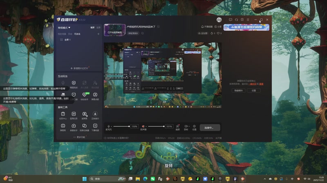Viewport: 327px width, 183px height.
Task: Open 开播提醒 notification option
Action: point(207,27)
